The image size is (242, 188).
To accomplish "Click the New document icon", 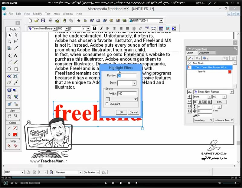I will click(x=30, y=21).
